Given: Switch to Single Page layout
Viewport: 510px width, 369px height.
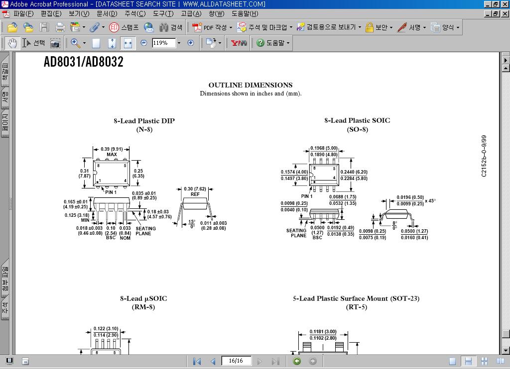Looking at the screenshot, I should (x=452, y=361).
